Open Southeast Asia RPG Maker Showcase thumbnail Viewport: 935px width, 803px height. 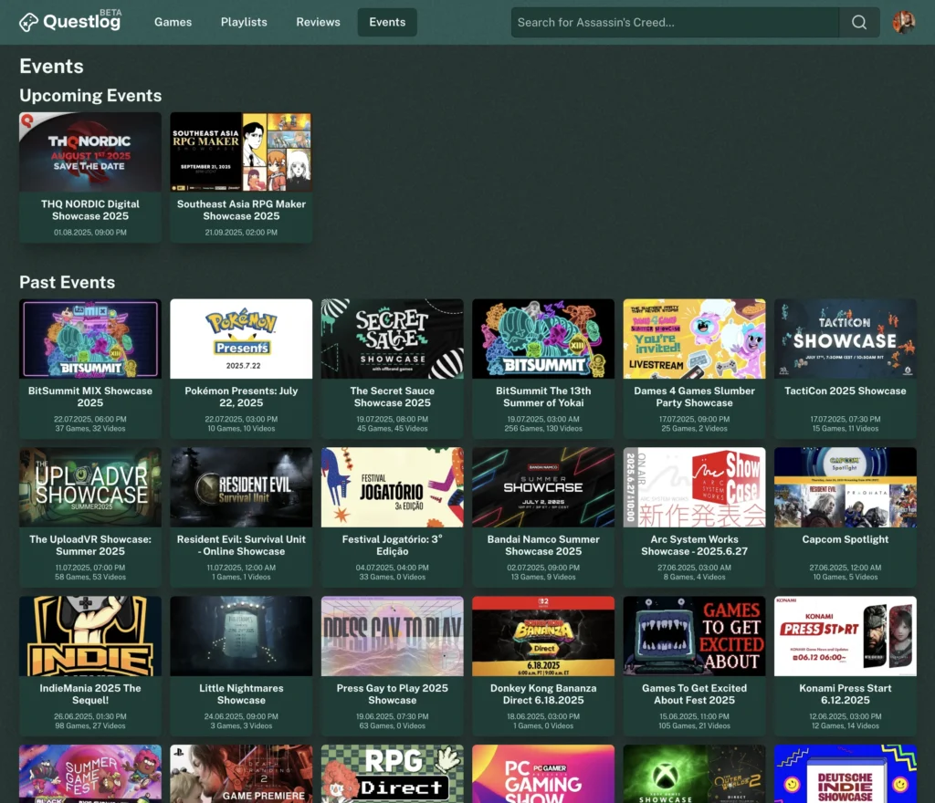241,151
